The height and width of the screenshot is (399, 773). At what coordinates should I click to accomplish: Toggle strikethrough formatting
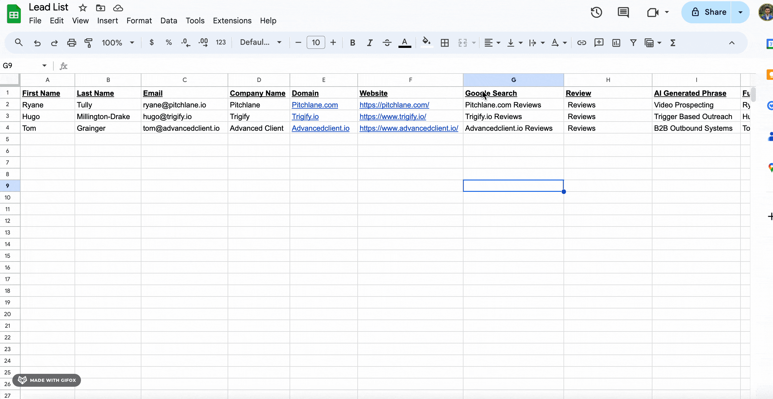[x=387, y=43]
